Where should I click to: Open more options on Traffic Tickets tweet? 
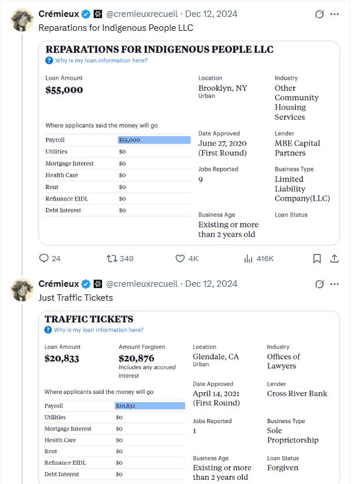tap(335, 284)
